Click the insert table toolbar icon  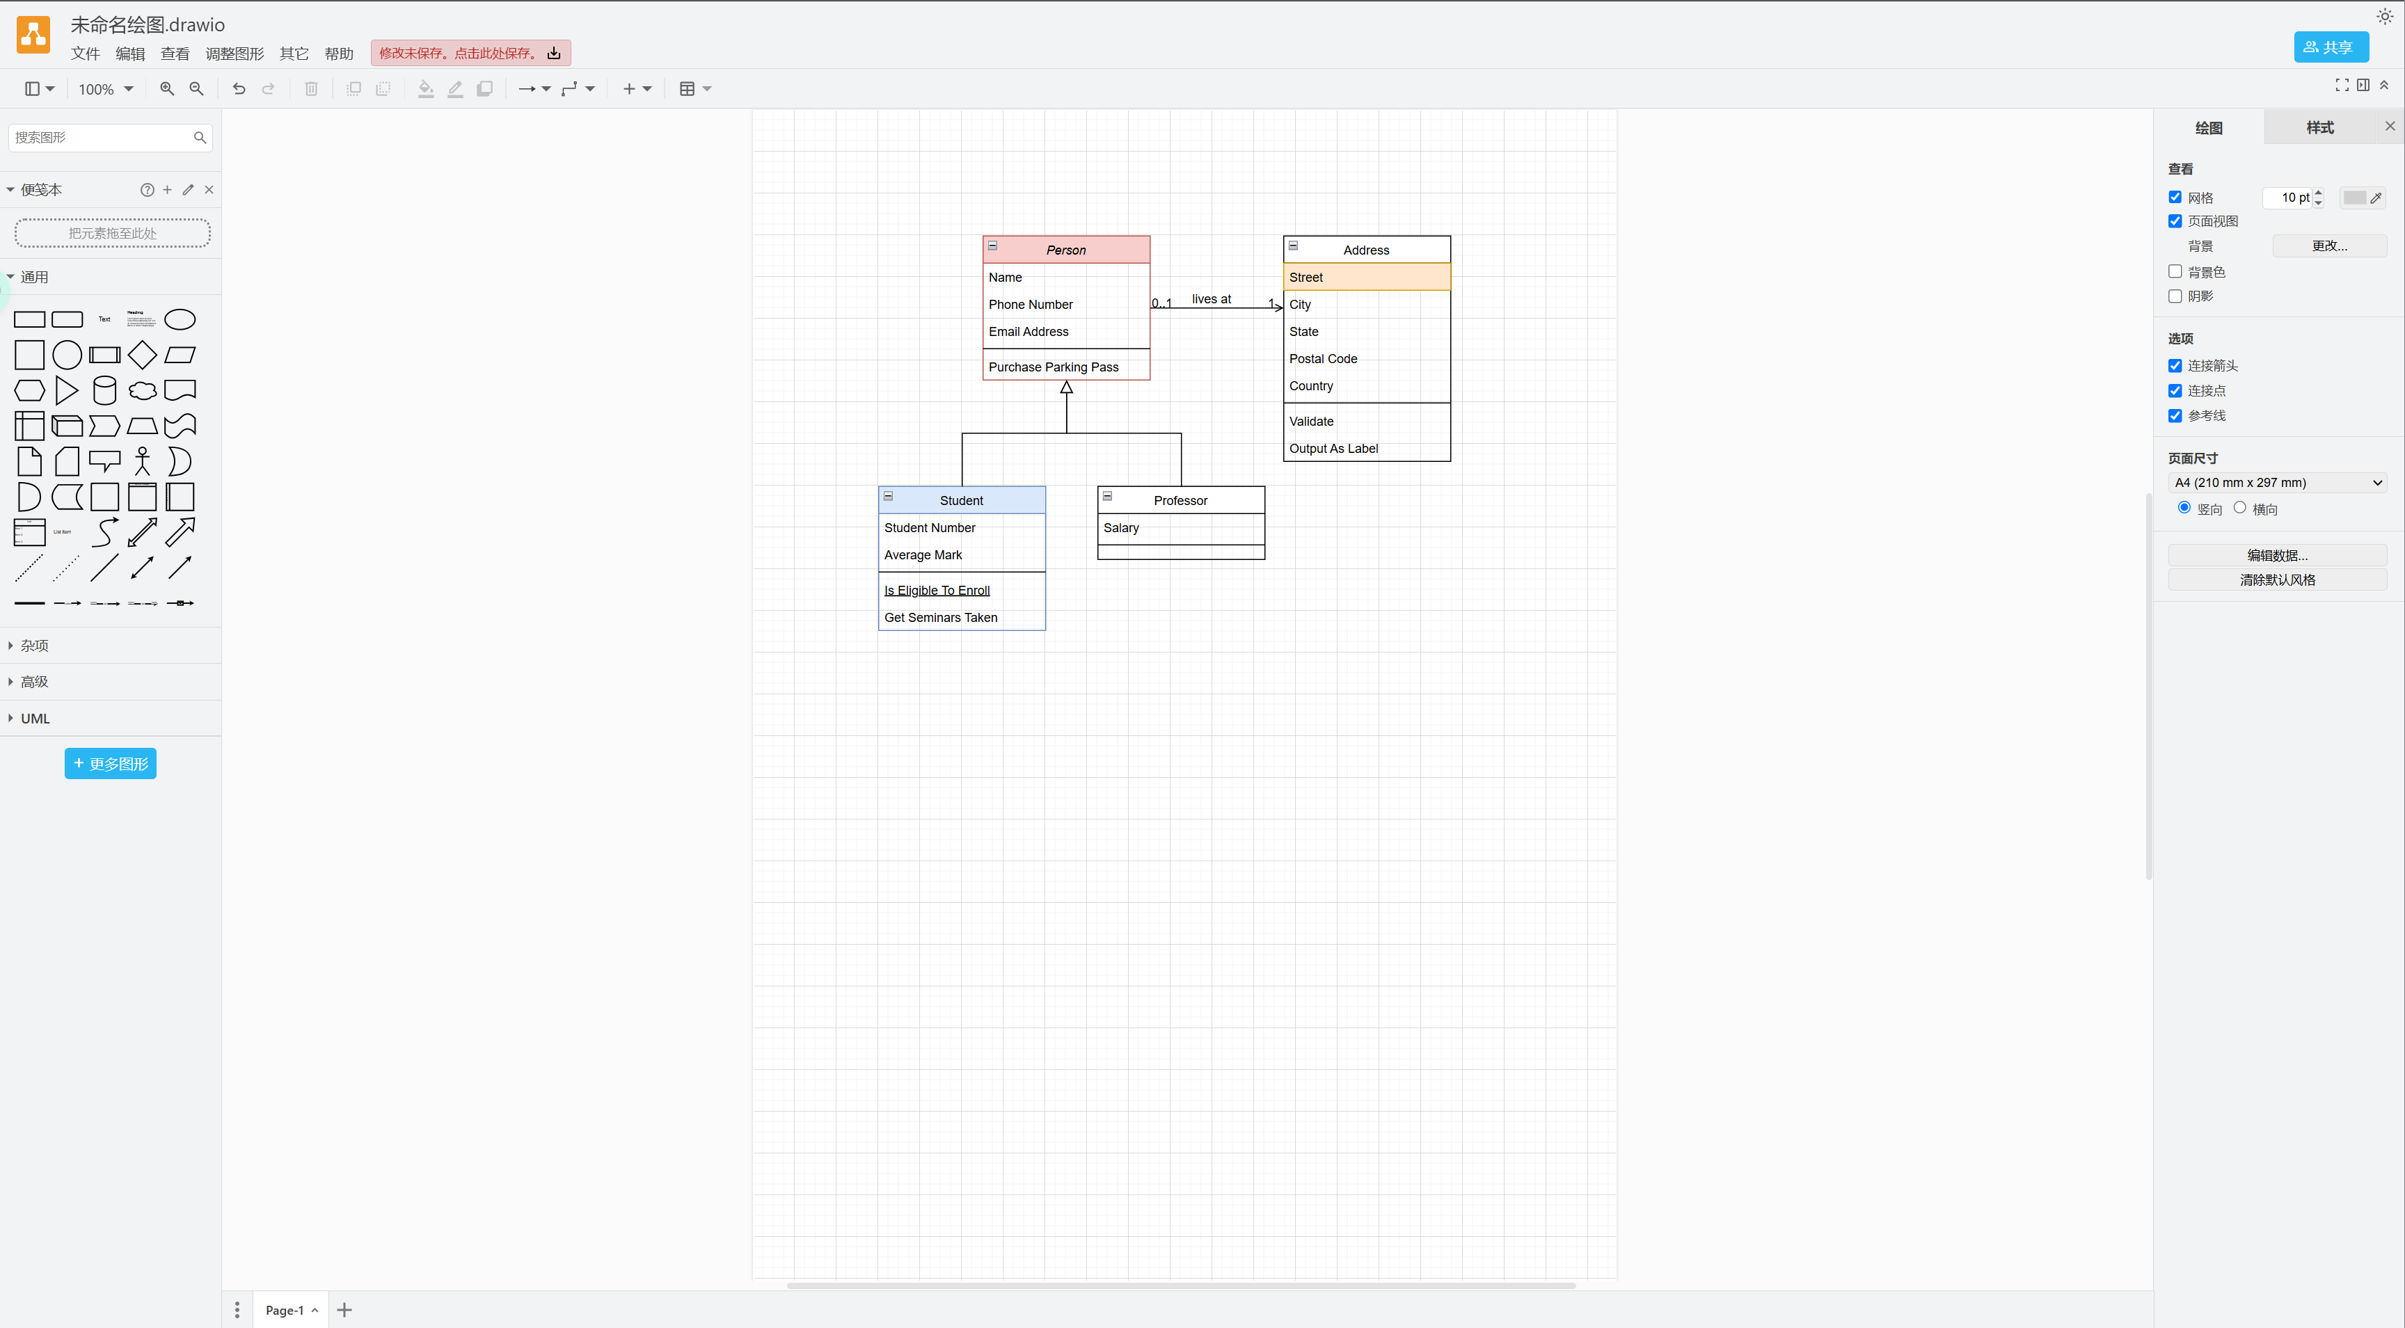(687, 88)
